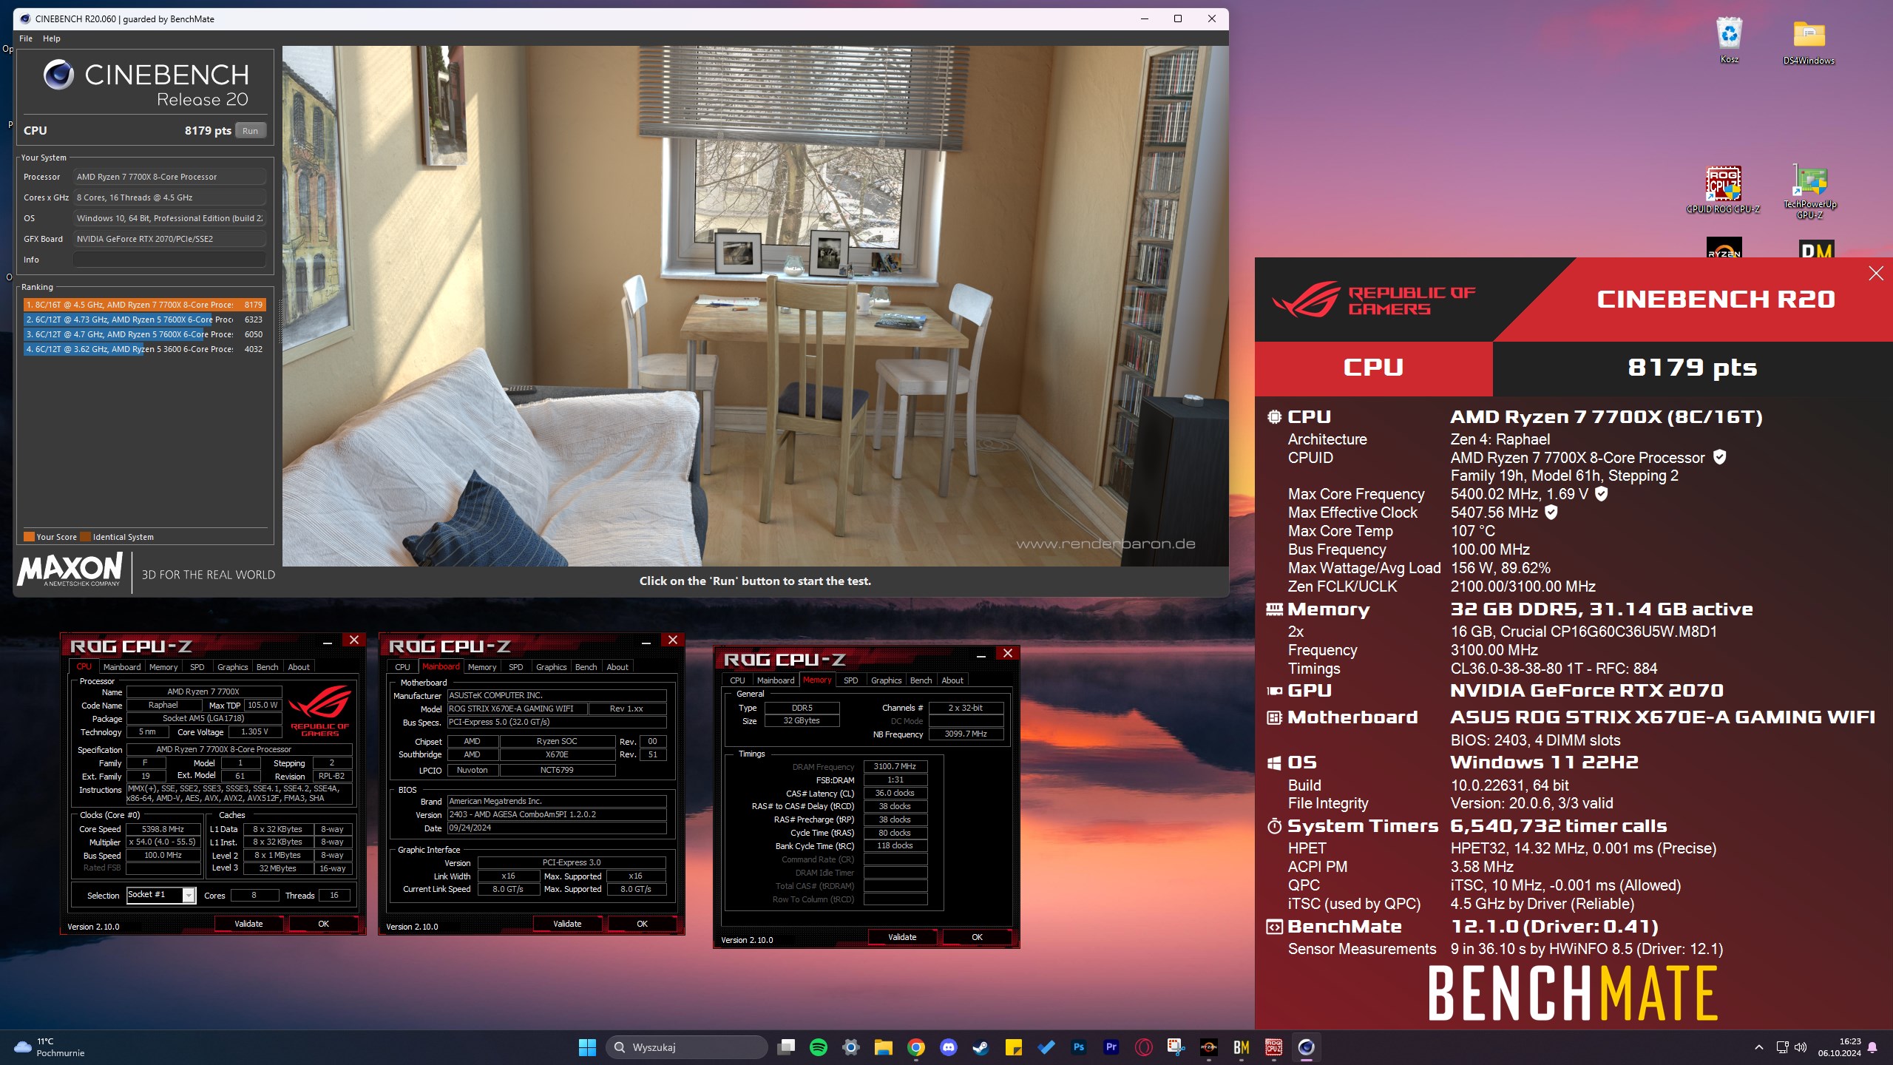Click OK in the Memory CPU-Z window
This screenshot has height=1065, width=1893.
pyautogui.click(x=977, y=937)
